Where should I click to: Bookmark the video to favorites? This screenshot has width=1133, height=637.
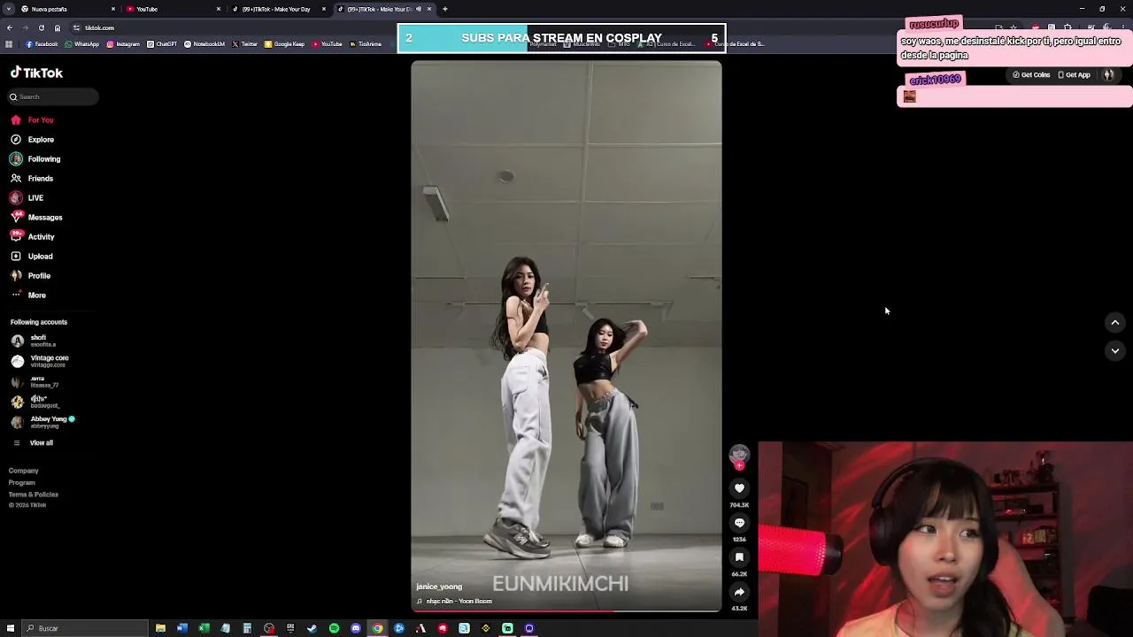[739, 557]
